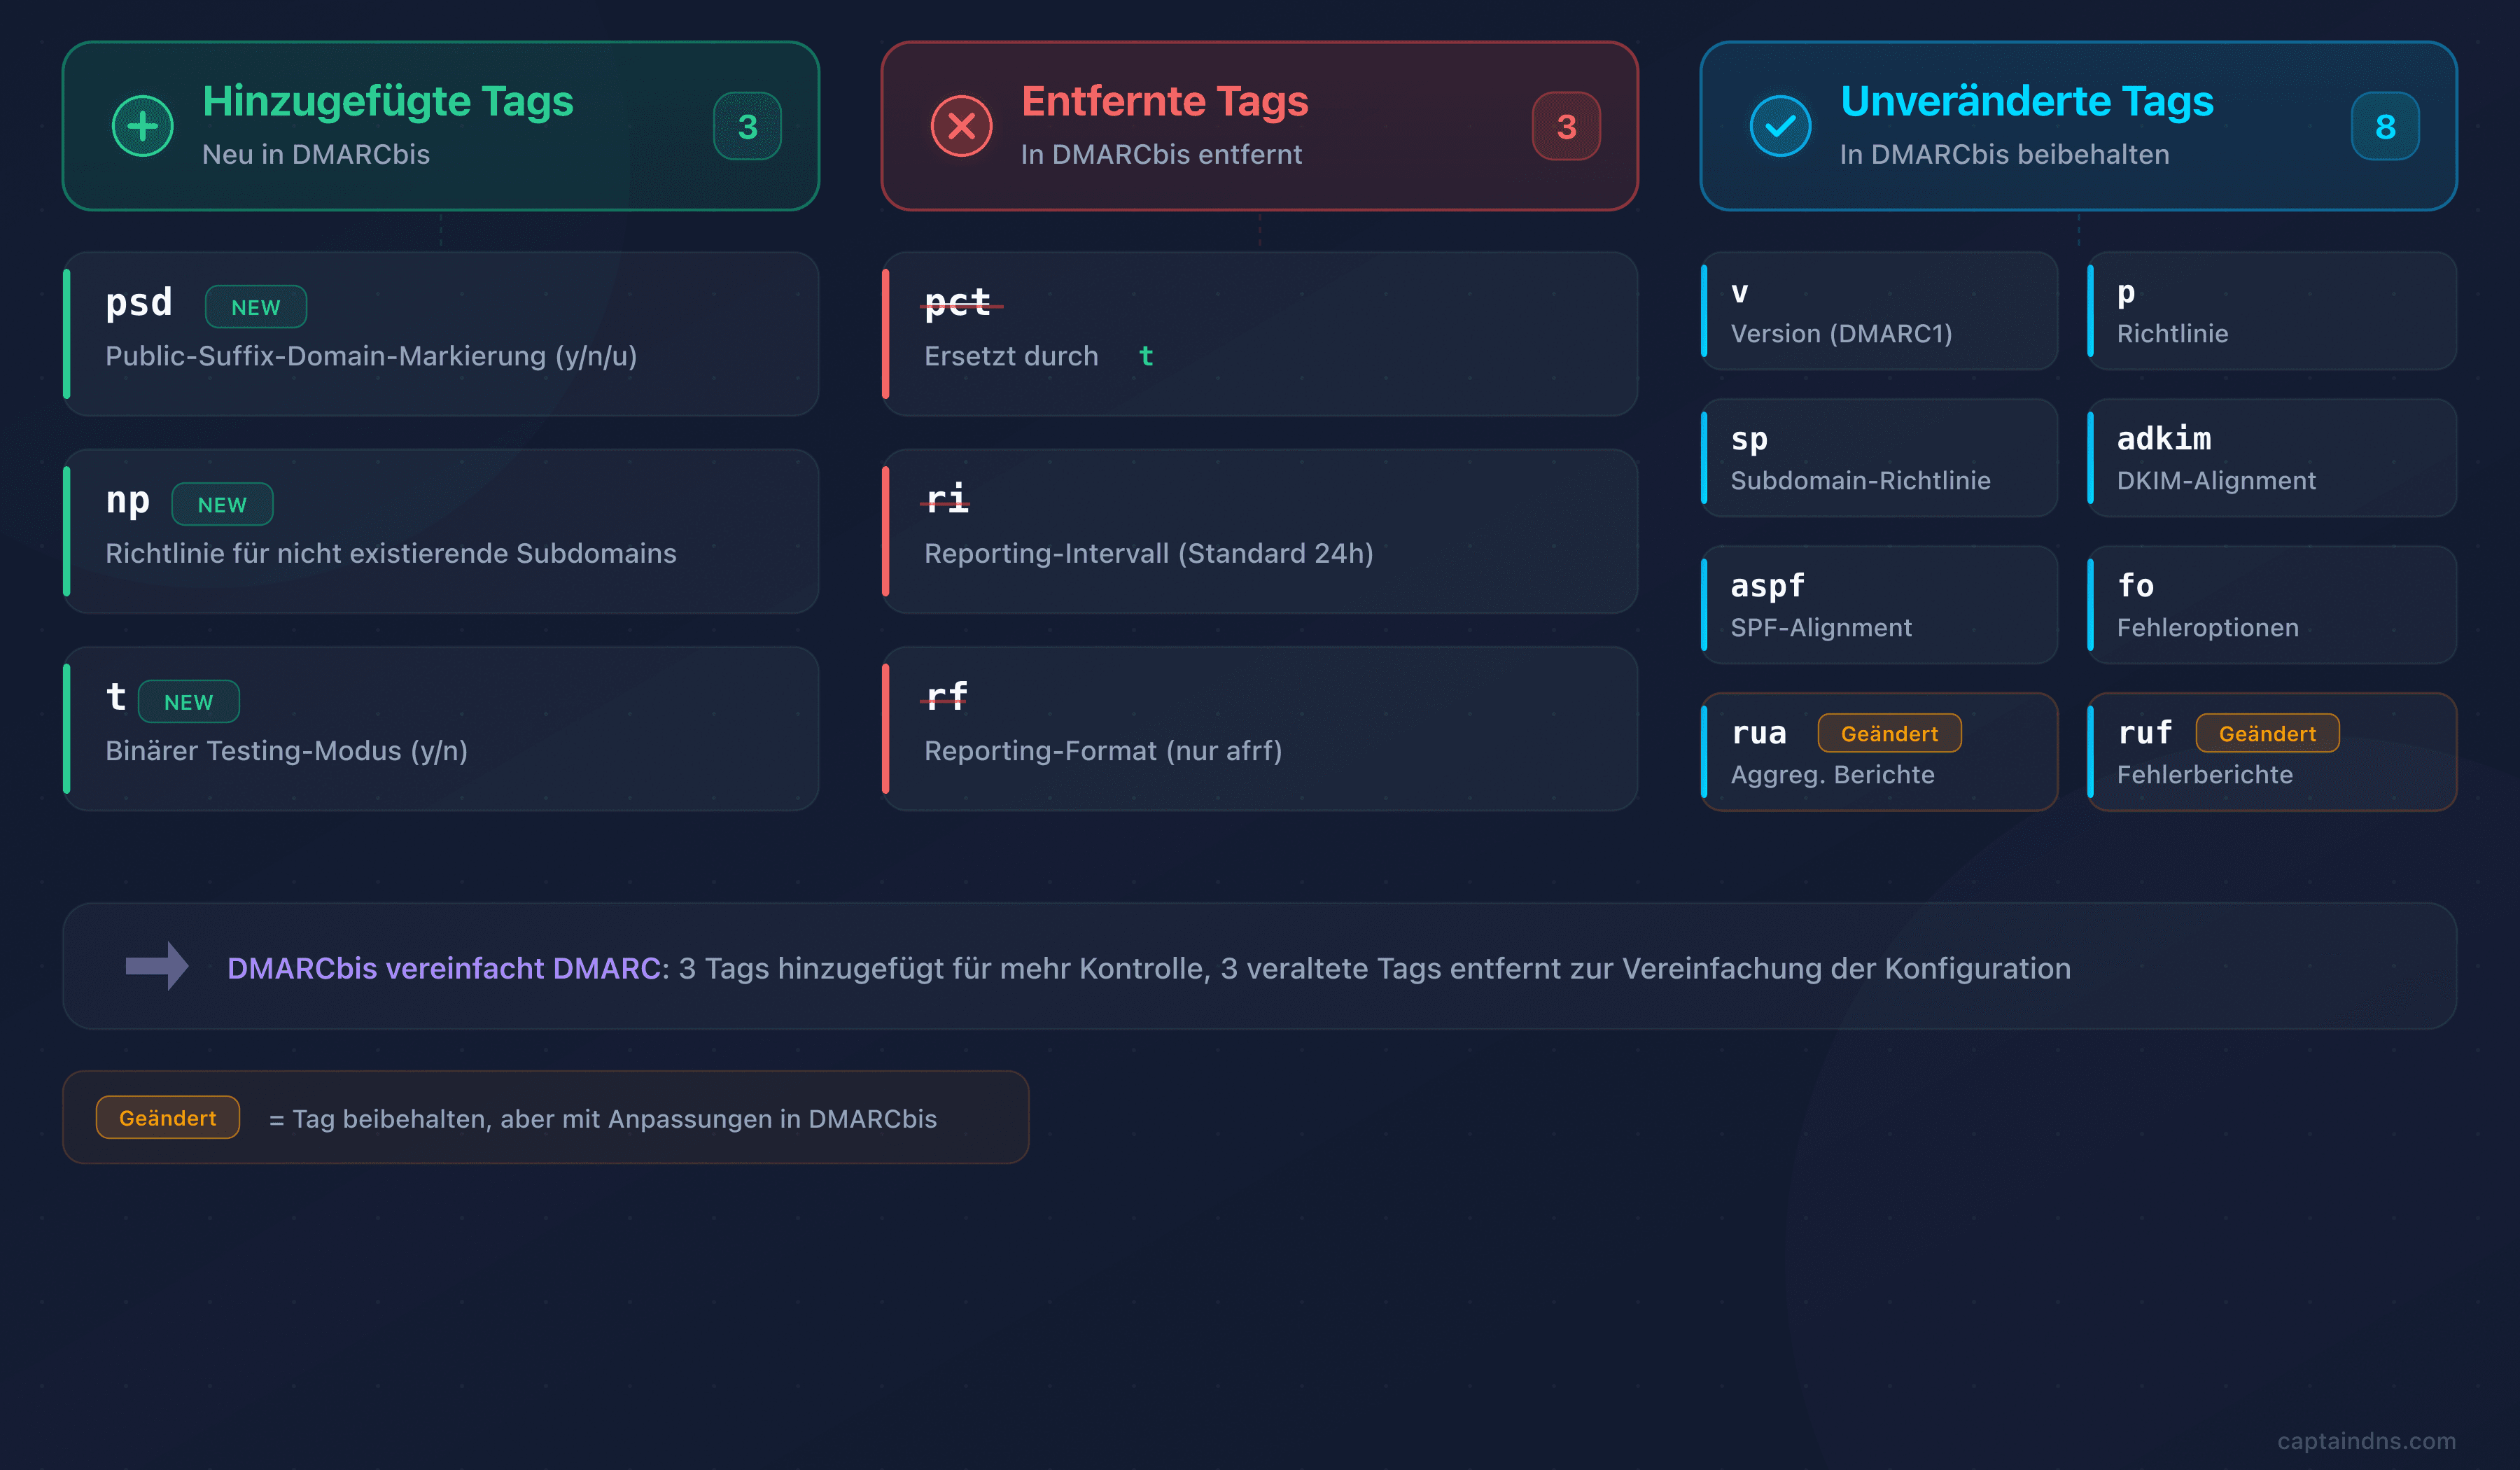Toggle the NEW badge on the np tag

click(x=222, y=505)
